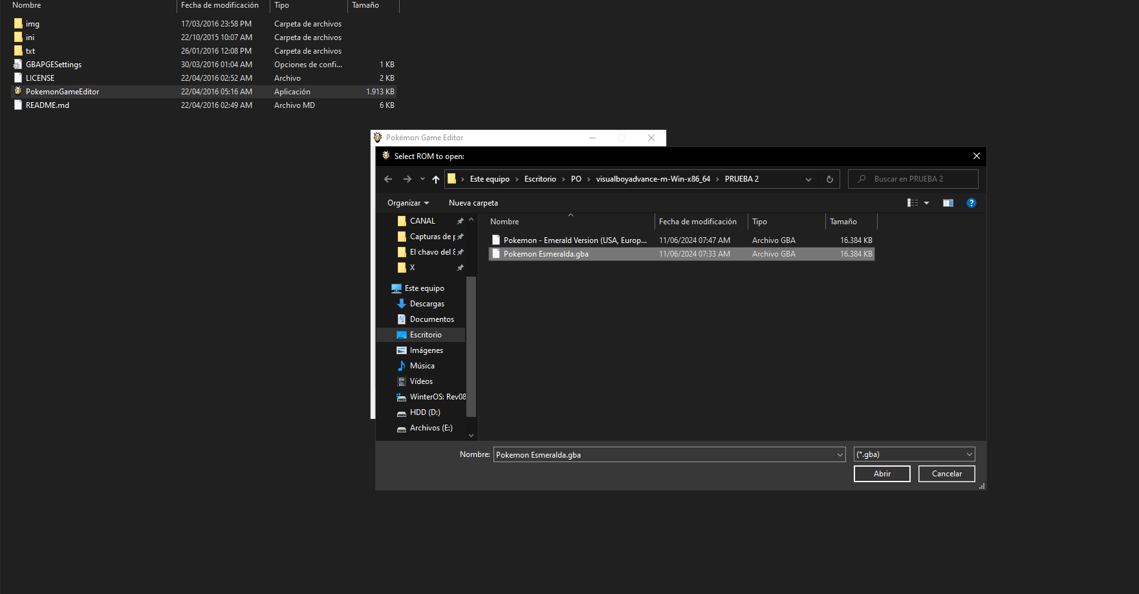Expand the address bar path history dropdown
The width and height of the screenshot is (1139, 594).
click(808, 180)
